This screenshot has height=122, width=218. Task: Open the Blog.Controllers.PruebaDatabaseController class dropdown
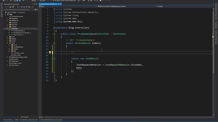point(126,6)
